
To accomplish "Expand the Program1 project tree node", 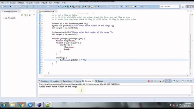I will point(3,18).
